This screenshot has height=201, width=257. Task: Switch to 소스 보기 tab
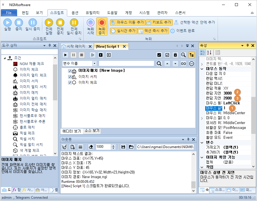click(92, 131)
